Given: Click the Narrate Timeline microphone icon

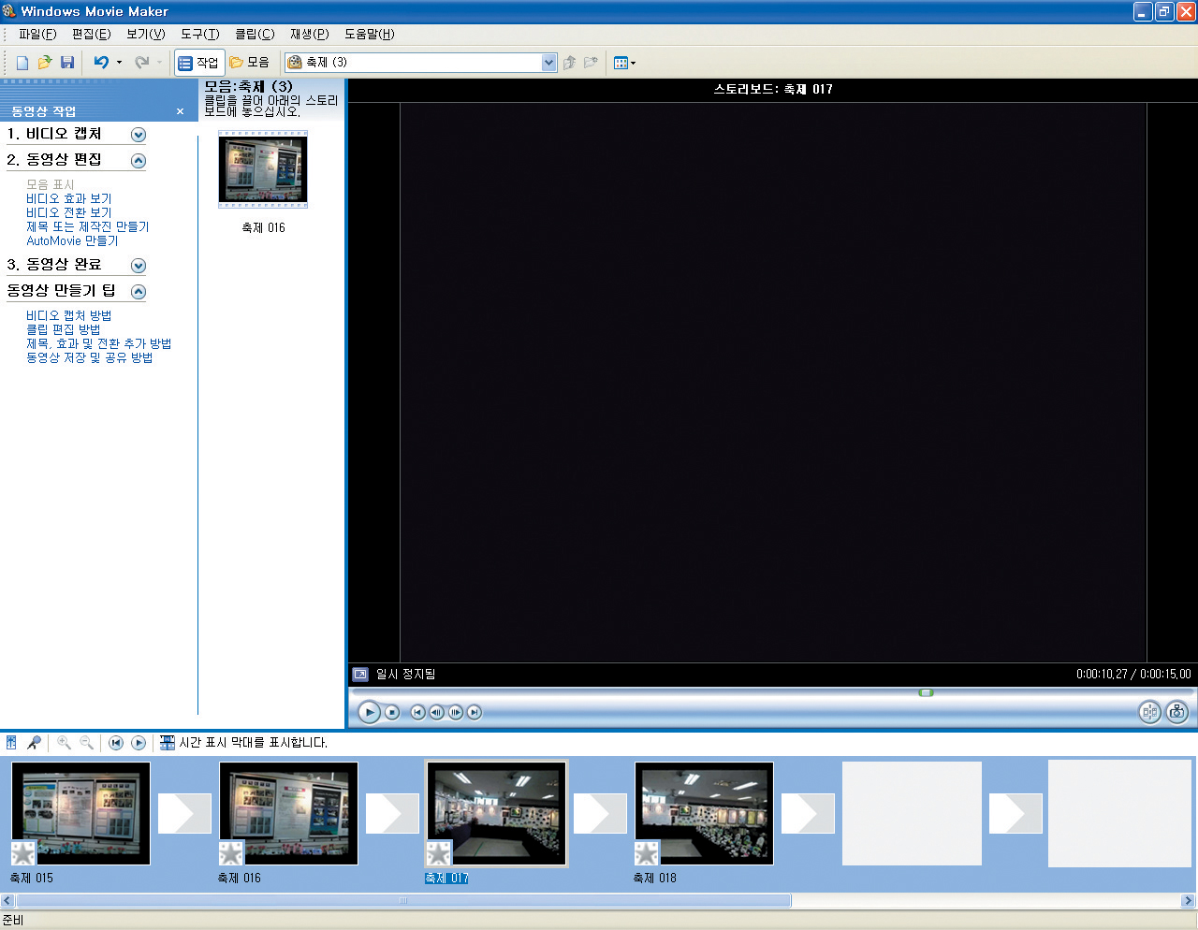Looking at the screenshot, I should pos(35,742).
